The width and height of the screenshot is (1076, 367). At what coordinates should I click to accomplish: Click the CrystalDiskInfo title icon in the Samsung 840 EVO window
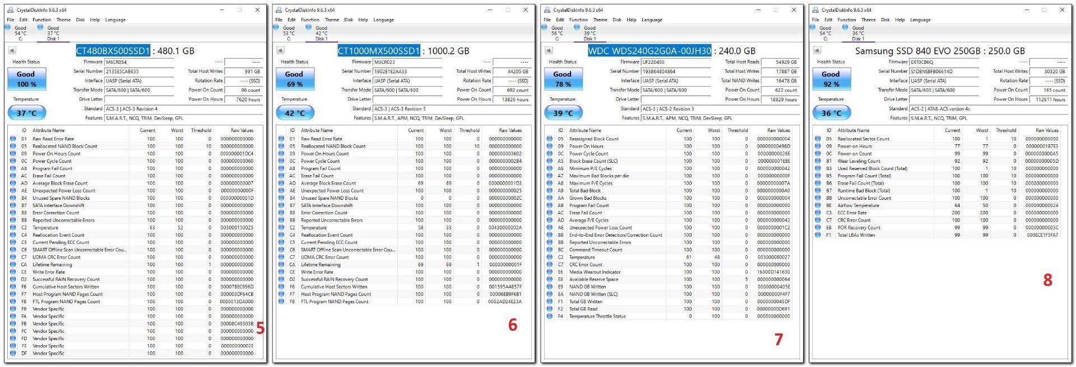[815, 10]
